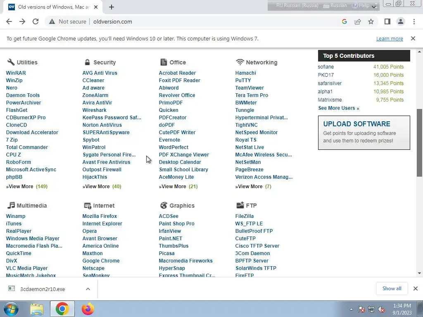Open the WinRAR link

point(16,73)
